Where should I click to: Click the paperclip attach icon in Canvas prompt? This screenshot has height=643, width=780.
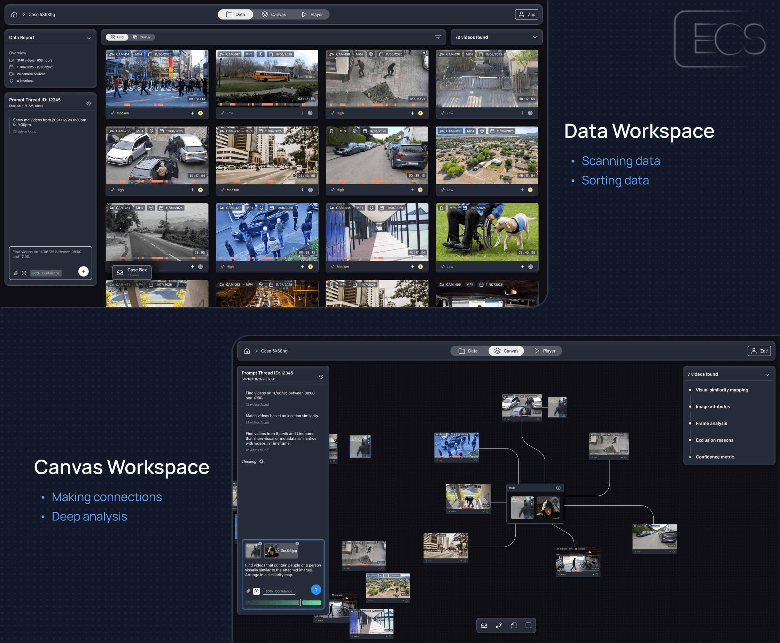(248, 591)
